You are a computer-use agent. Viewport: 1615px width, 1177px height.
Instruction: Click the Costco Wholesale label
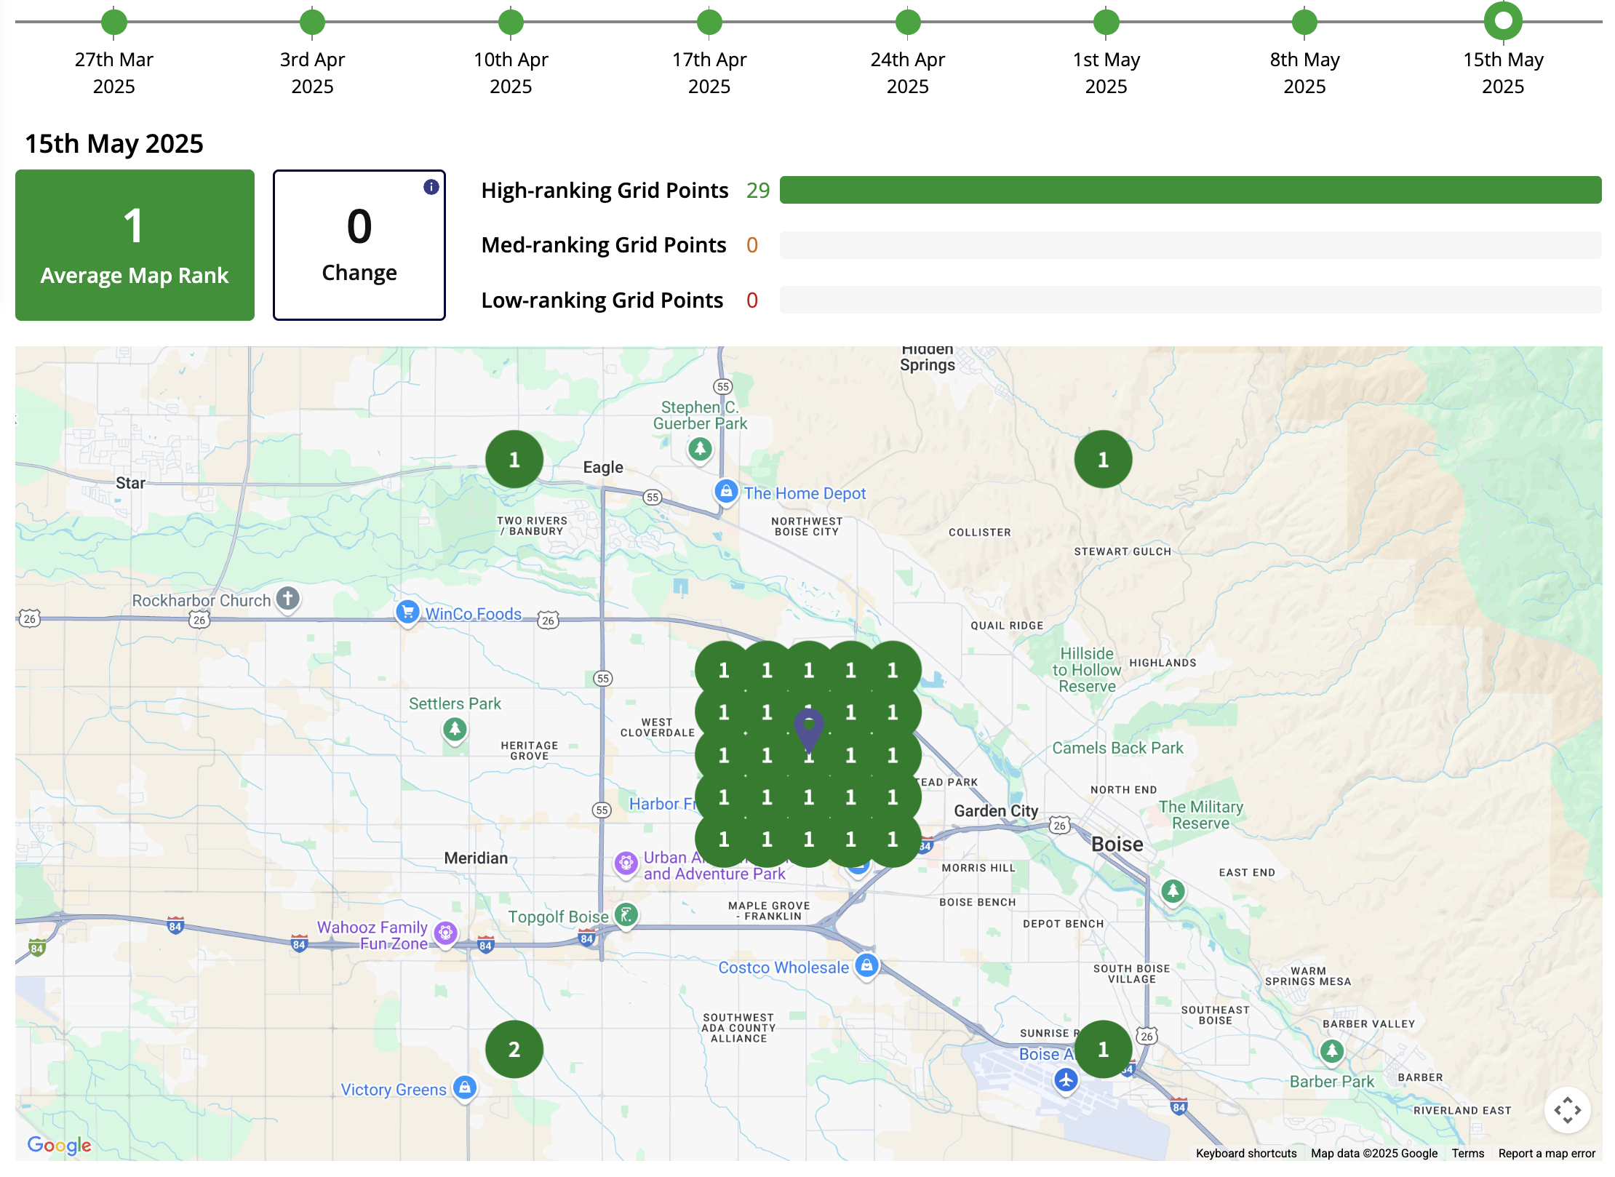[783, 967]
